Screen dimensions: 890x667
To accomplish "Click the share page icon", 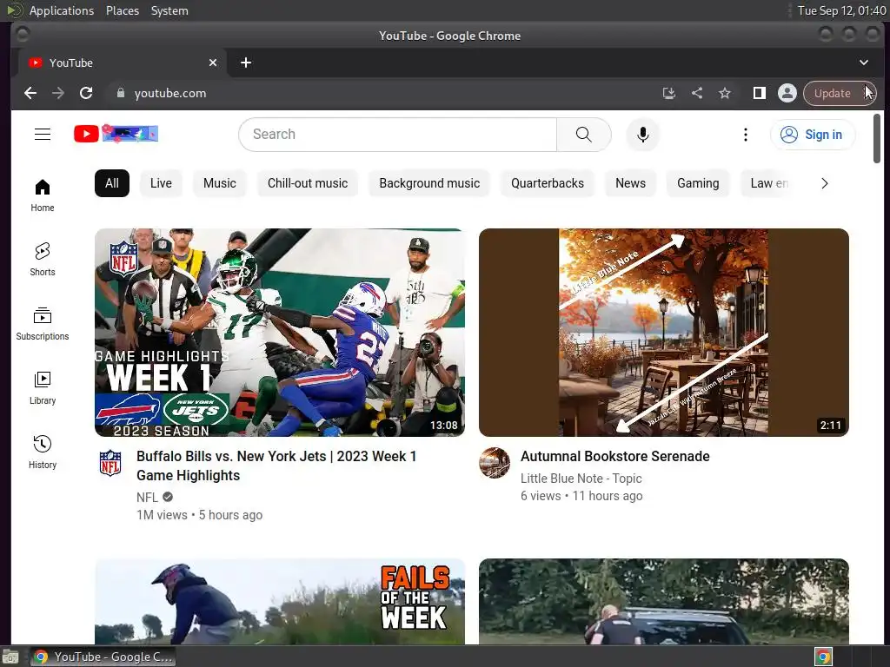I will pos(697,93).
